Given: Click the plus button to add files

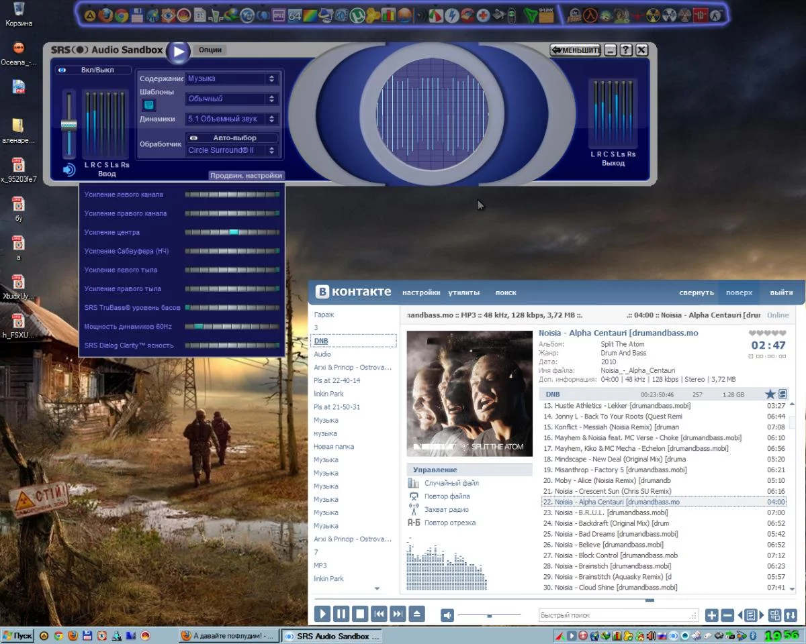Looking at the screenshot, I should point(711,615).
